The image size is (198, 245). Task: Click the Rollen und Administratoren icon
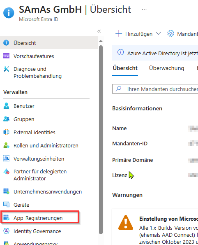click(6, 145)
